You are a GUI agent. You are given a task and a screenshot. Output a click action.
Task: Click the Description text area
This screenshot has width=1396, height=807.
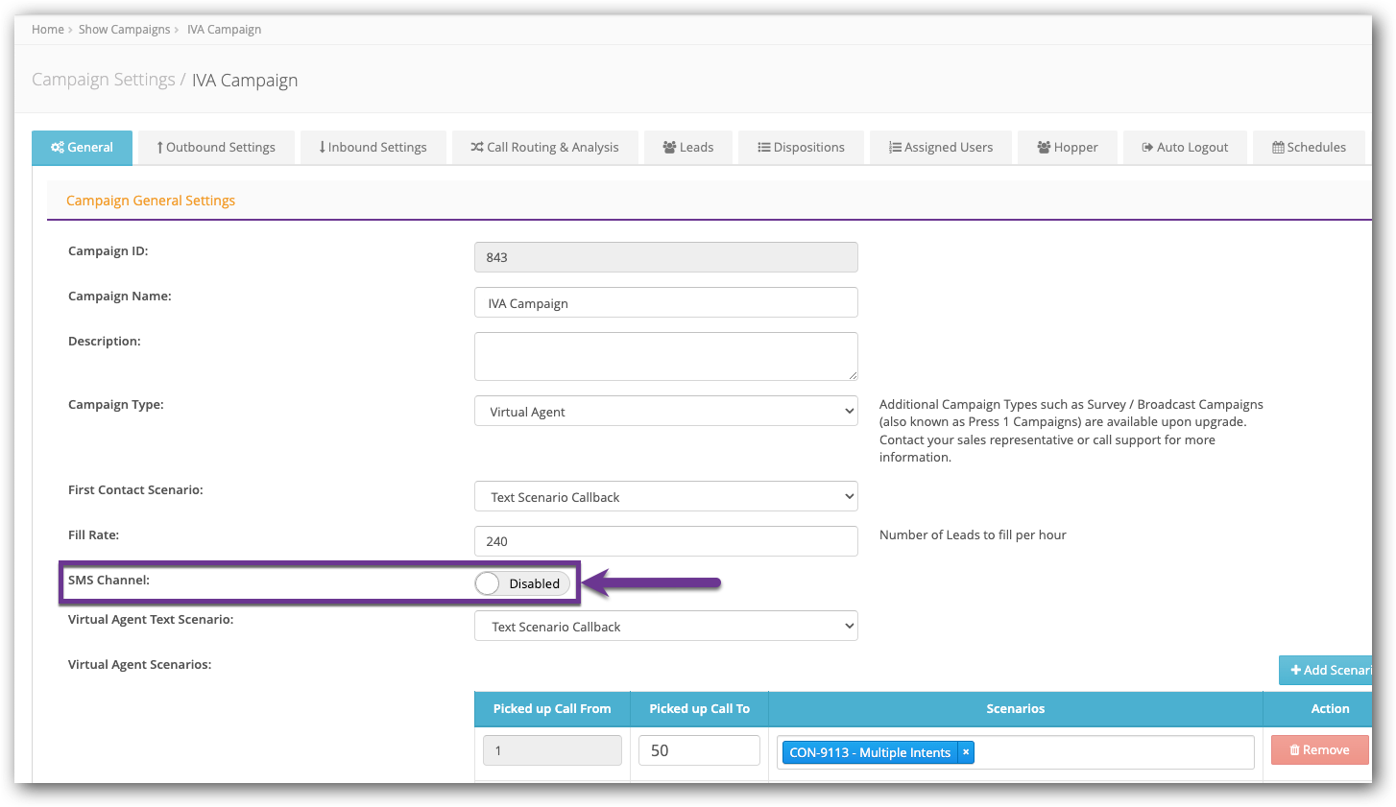666,356
